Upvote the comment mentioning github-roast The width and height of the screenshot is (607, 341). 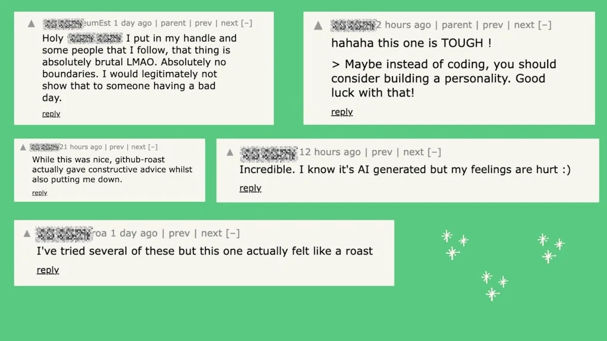(x=22, y=147)
